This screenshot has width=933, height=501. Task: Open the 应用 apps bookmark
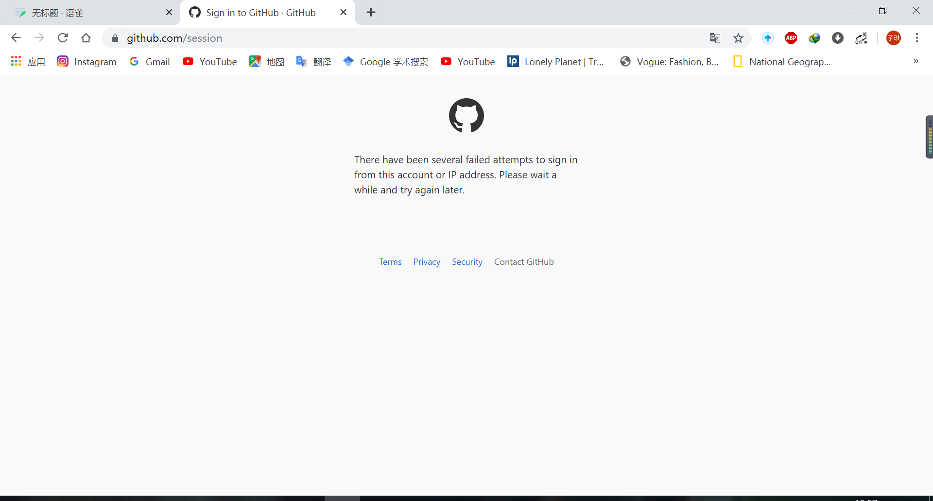pyautogui.click(x=28, y=62)
